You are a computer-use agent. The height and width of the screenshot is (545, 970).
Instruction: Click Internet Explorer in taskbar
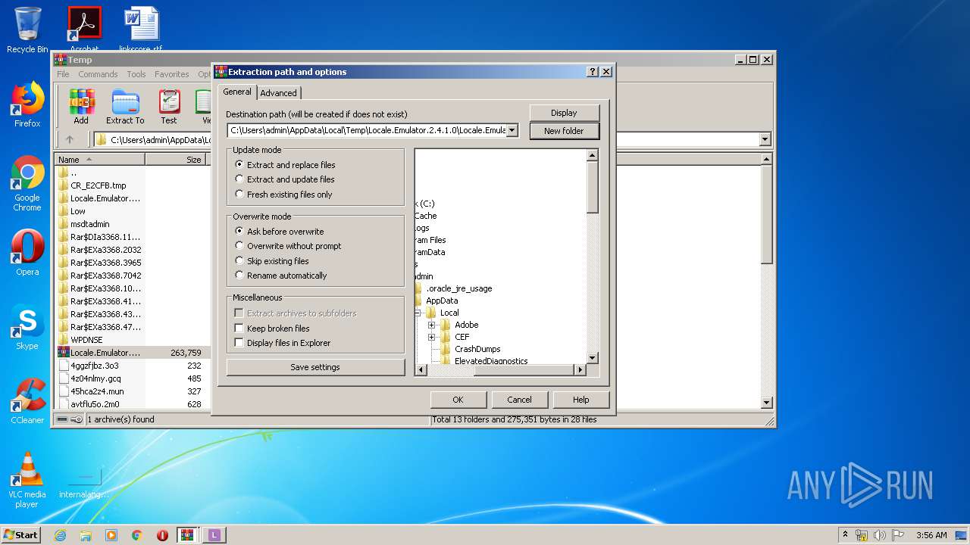[x=60, y=535]
